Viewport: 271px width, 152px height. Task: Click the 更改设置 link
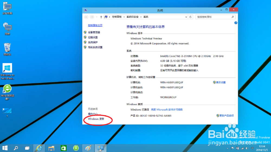tap(221, 82)
